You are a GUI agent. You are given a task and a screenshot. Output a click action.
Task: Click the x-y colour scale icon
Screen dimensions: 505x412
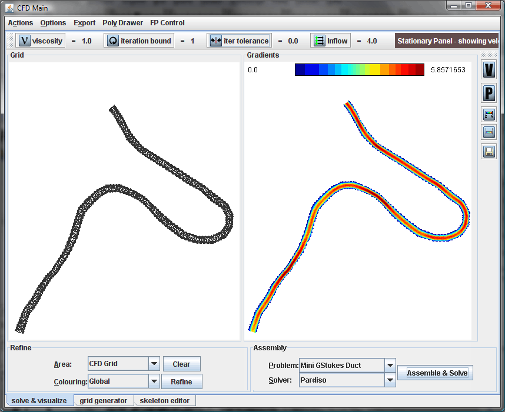tap(489, 115)
